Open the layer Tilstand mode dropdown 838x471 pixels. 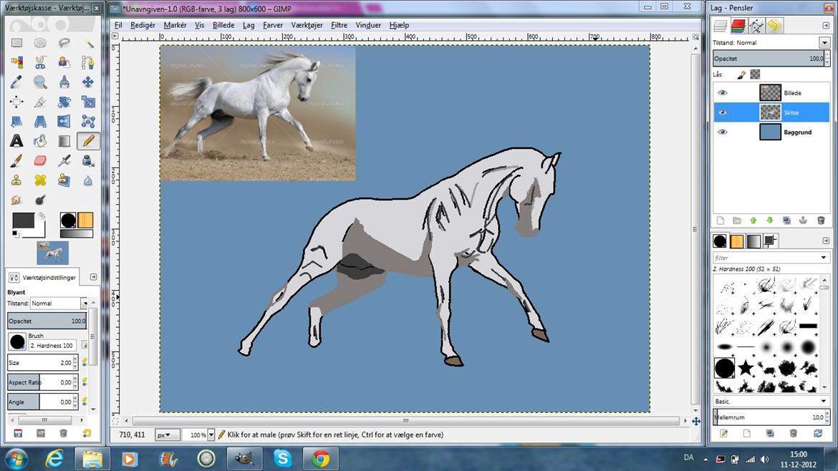point(824,43)
